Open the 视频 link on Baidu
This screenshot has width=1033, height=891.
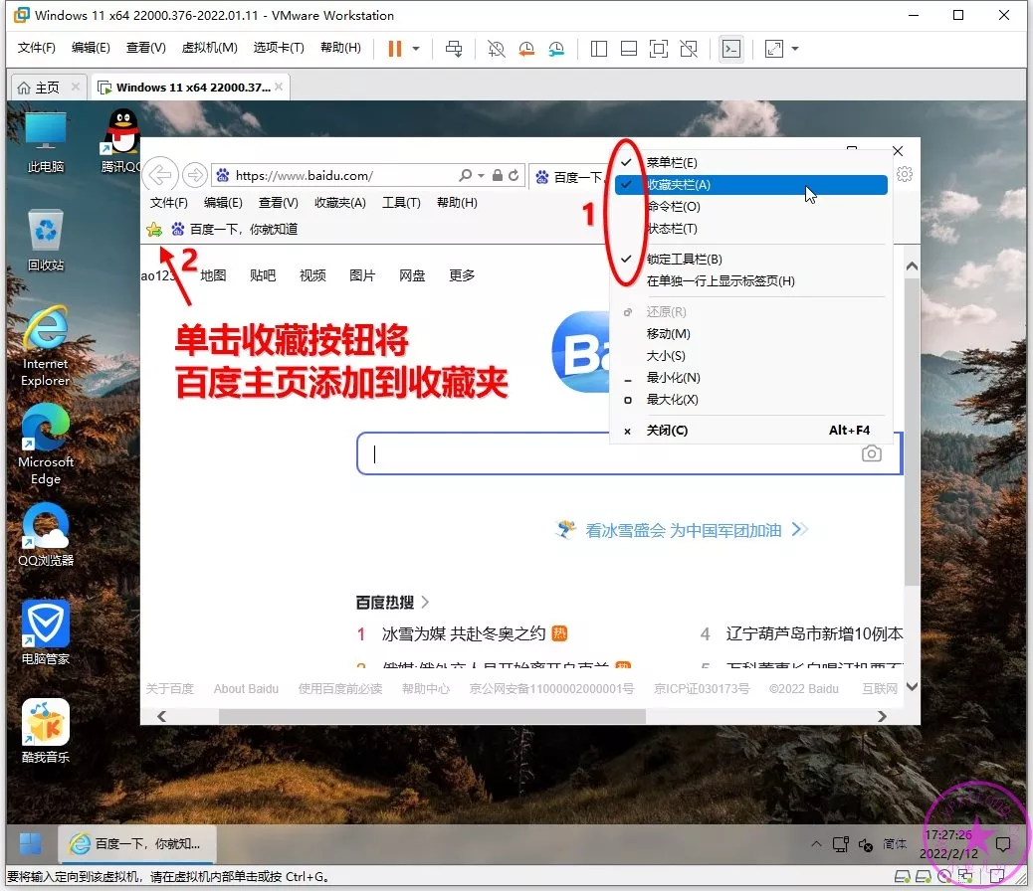[312, 275]
